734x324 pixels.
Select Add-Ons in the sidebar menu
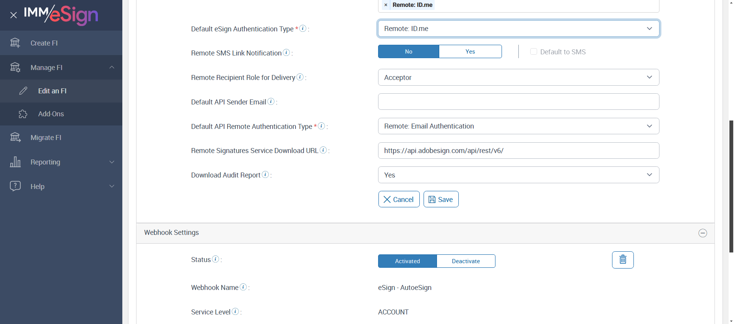pyautogui.click(x=51, y=114)
